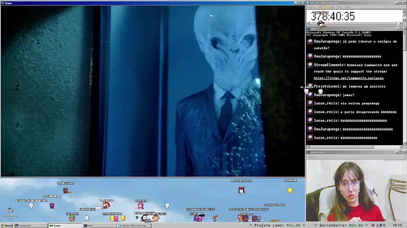Image resolution: width=407 pixels, height=228 pixels.
Task: Click the 18:15 system tray clock
Action: point(397,225)
